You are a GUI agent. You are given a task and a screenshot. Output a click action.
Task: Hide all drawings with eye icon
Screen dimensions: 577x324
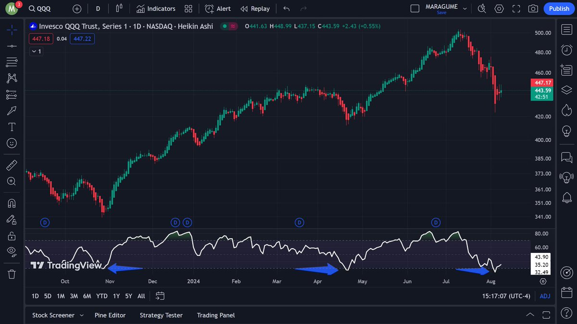(x=12, y=252)
